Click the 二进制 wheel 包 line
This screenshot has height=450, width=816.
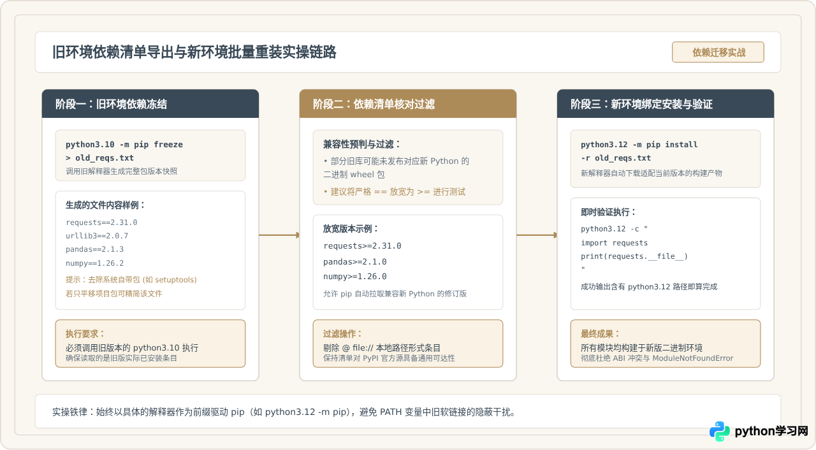[354, 175]
